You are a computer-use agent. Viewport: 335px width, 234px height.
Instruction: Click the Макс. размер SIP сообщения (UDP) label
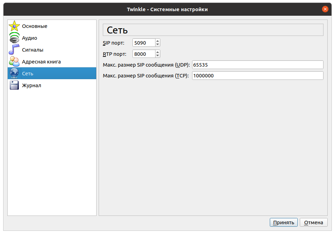146,65
